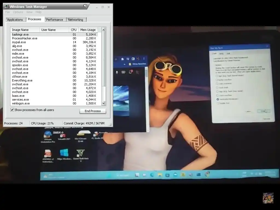The width and height of the screenshot is (280, 210).
Task: Select the alg.exe process row
Action: click(54, 46)
